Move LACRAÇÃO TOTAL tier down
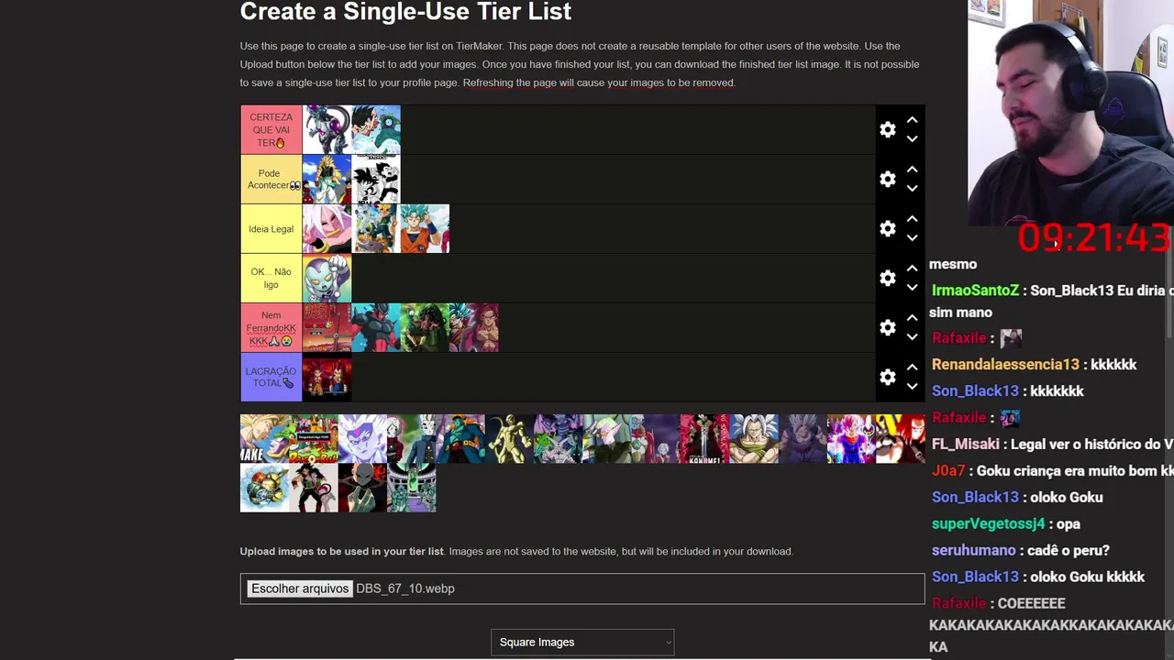Viewport: 1174px width, 660px height. tap(912, 387)
